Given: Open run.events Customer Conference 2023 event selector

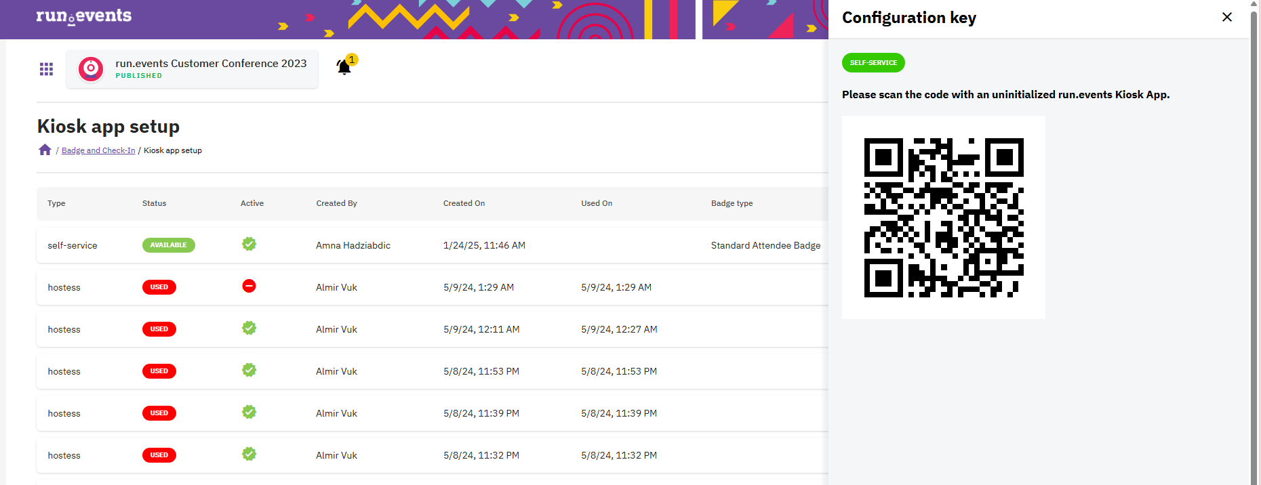Looking at the screenshot, I should [193, 69].
